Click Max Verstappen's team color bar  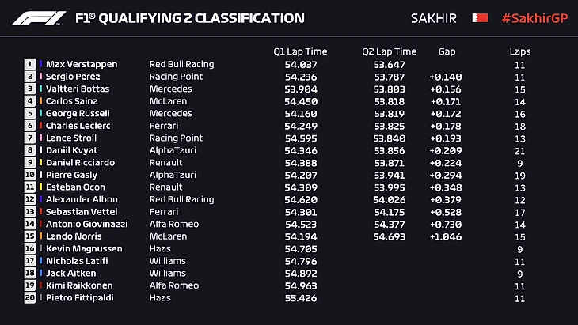click(x=40, y=64)
